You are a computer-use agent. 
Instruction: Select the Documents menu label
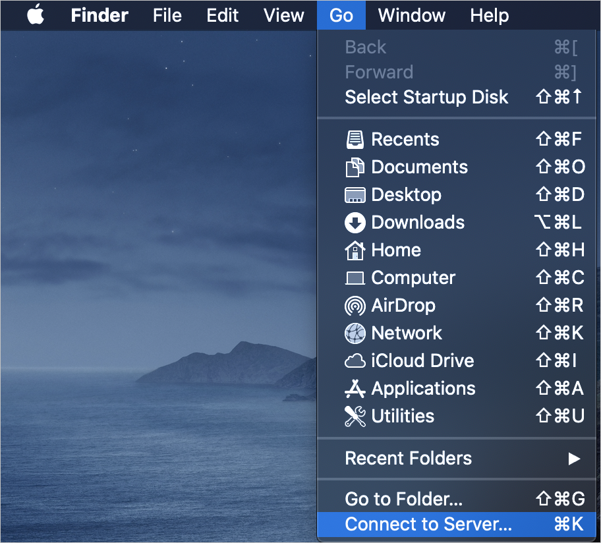click(419, 167)
